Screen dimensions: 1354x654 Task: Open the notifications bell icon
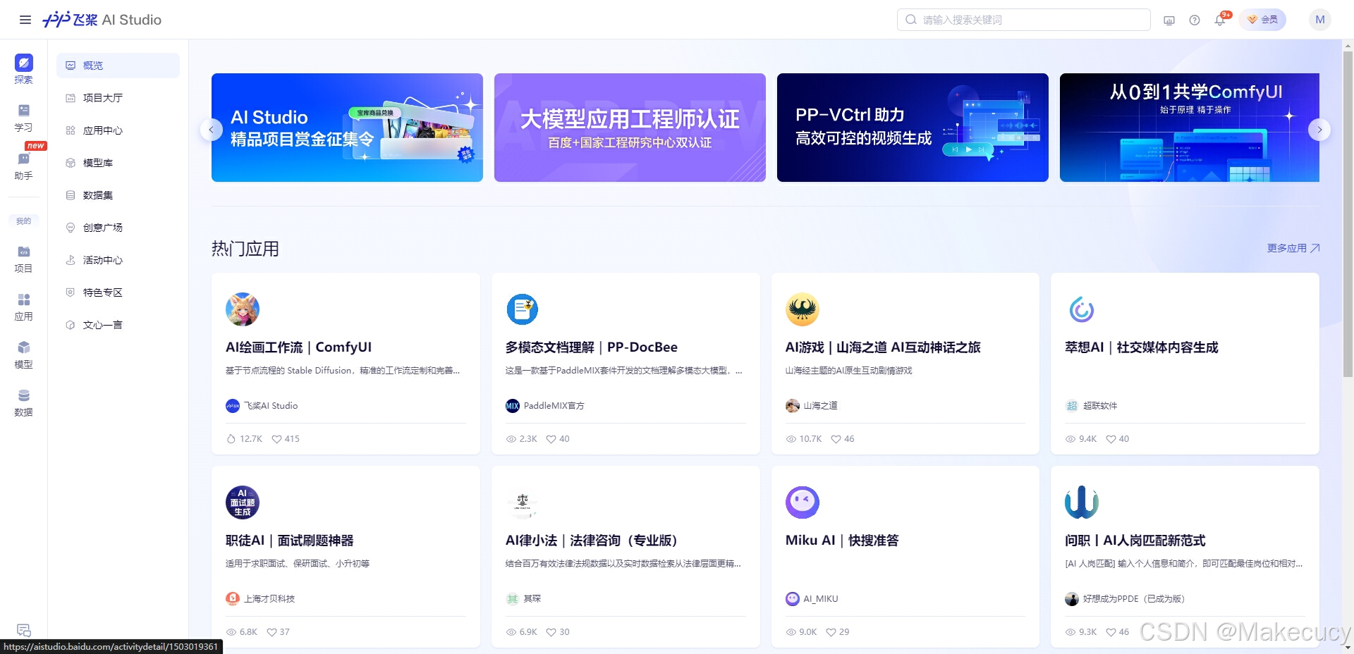coord(1220,20)
